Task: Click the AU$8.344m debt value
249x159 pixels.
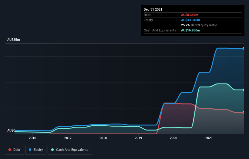Action: click(x=190, y=15)
